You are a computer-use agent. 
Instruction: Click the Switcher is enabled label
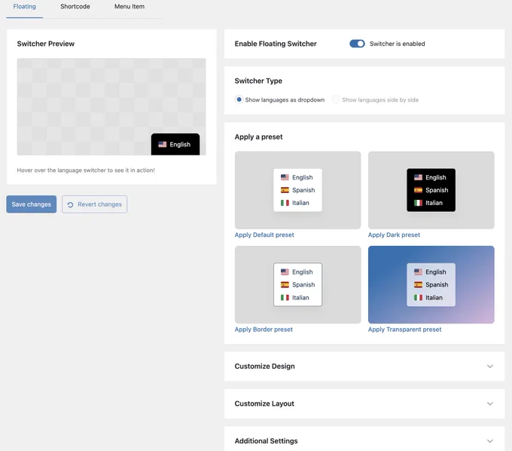(x=397, y=44)
